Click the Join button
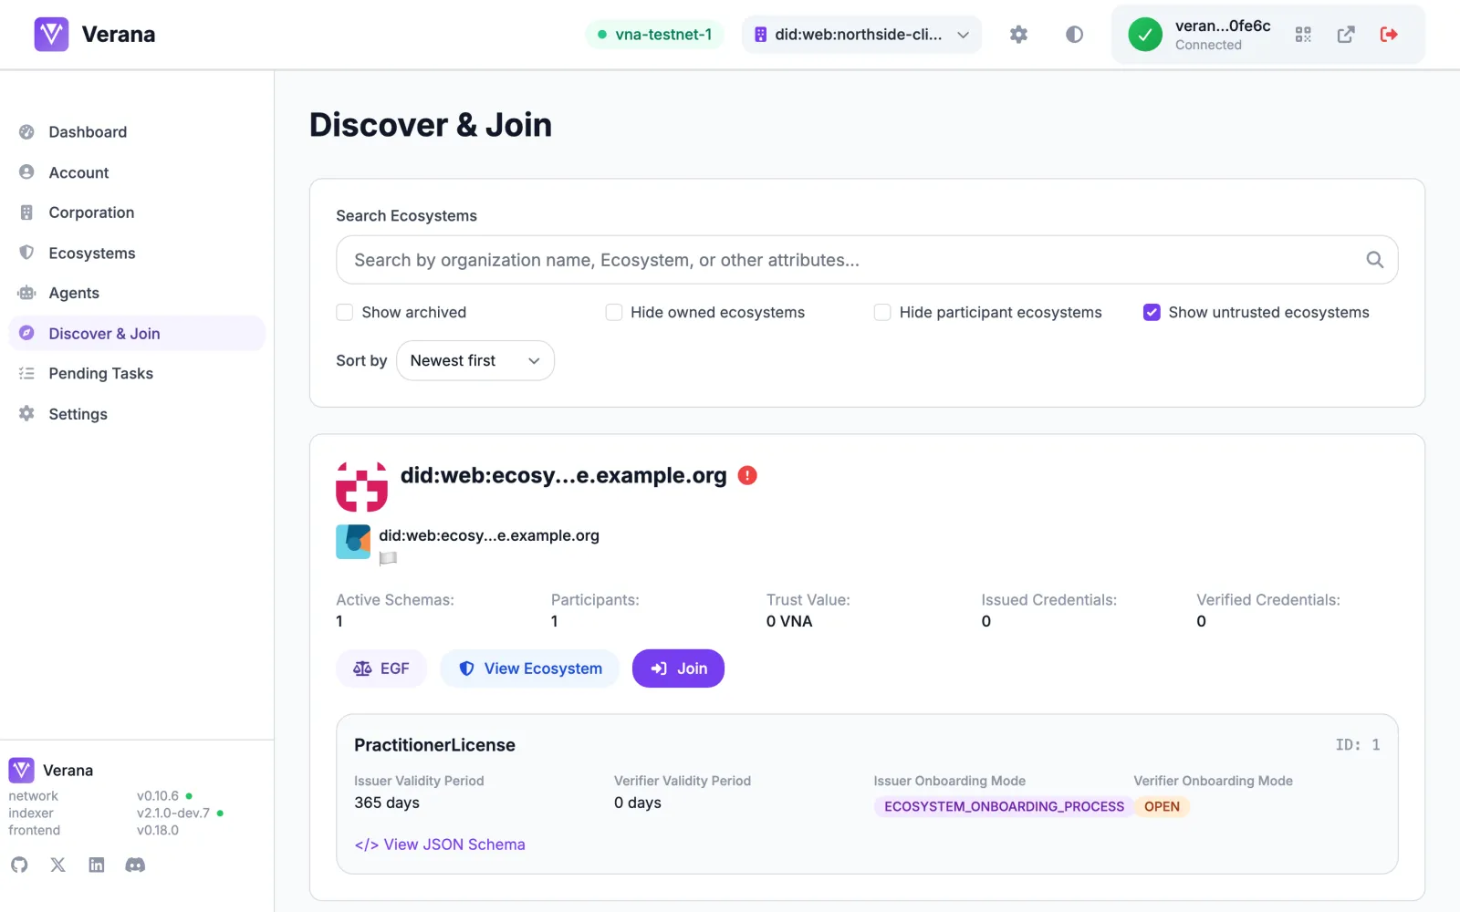This screenshot has height=912, width=1460. click(x=678, y=668)
